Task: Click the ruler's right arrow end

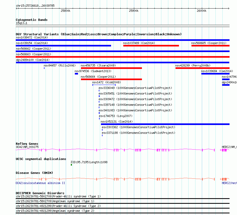Action: click(229, 8)
